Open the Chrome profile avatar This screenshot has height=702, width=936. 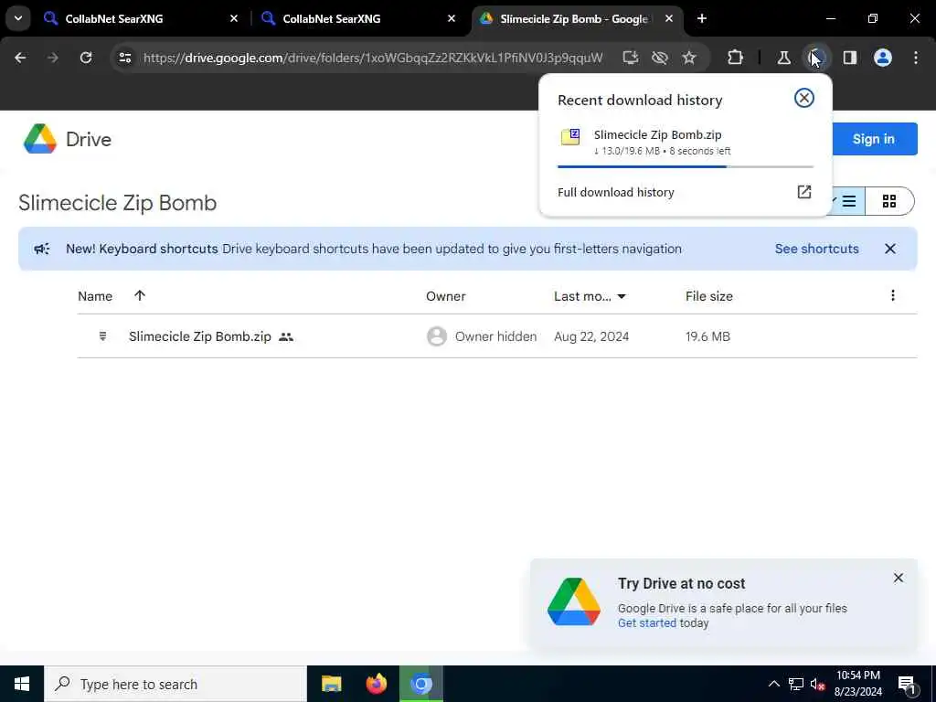(883, 58)
